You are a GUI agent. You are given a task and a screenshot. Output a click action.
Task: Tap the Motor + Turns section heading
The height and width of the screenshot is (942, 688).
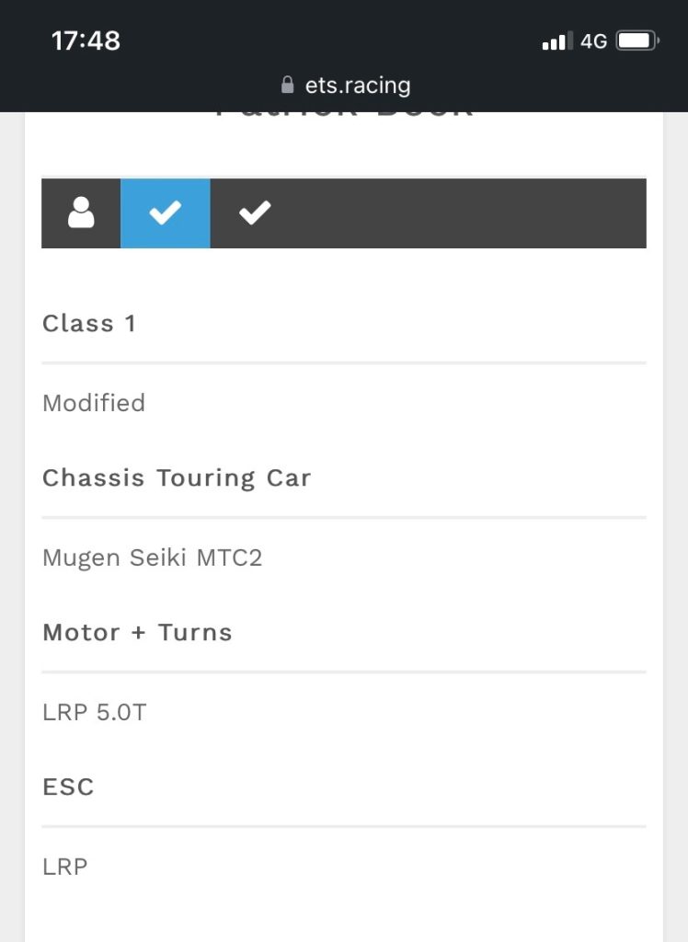tap(137, 632)
